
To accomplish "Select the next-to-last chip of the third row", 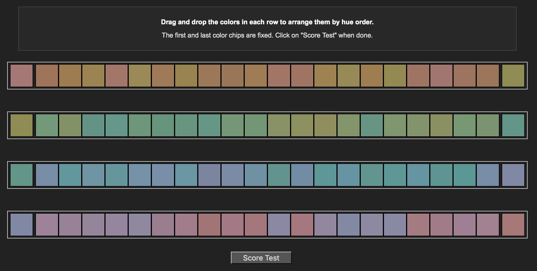I will coord(488,175).
